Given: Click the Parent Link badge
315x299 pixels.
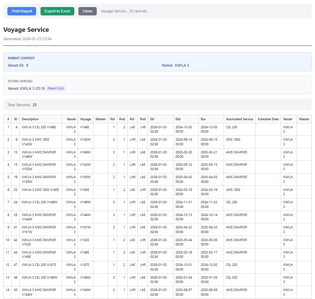Looking at the screenshot, I should (56, 88).
